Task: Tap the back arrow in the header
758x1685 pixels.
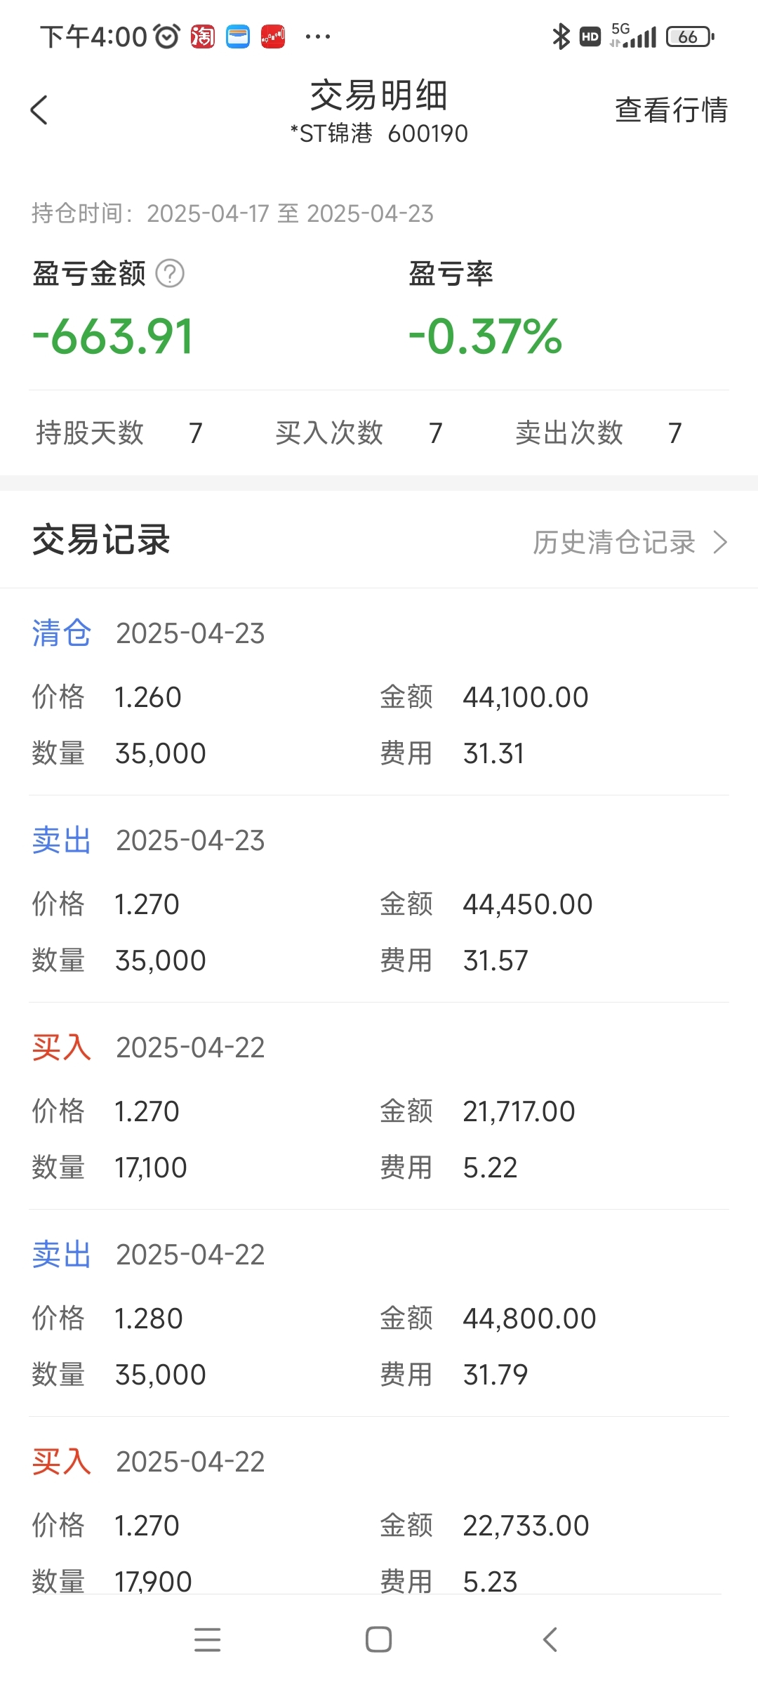Action: click(39, 110)
